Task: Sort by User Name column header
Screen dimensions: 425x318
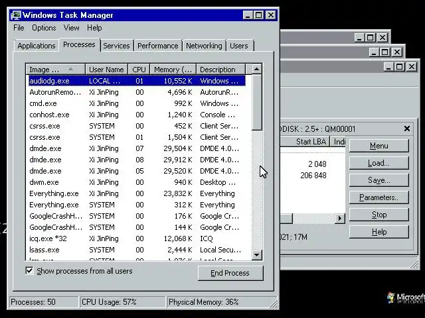Action: coord(106,70)
